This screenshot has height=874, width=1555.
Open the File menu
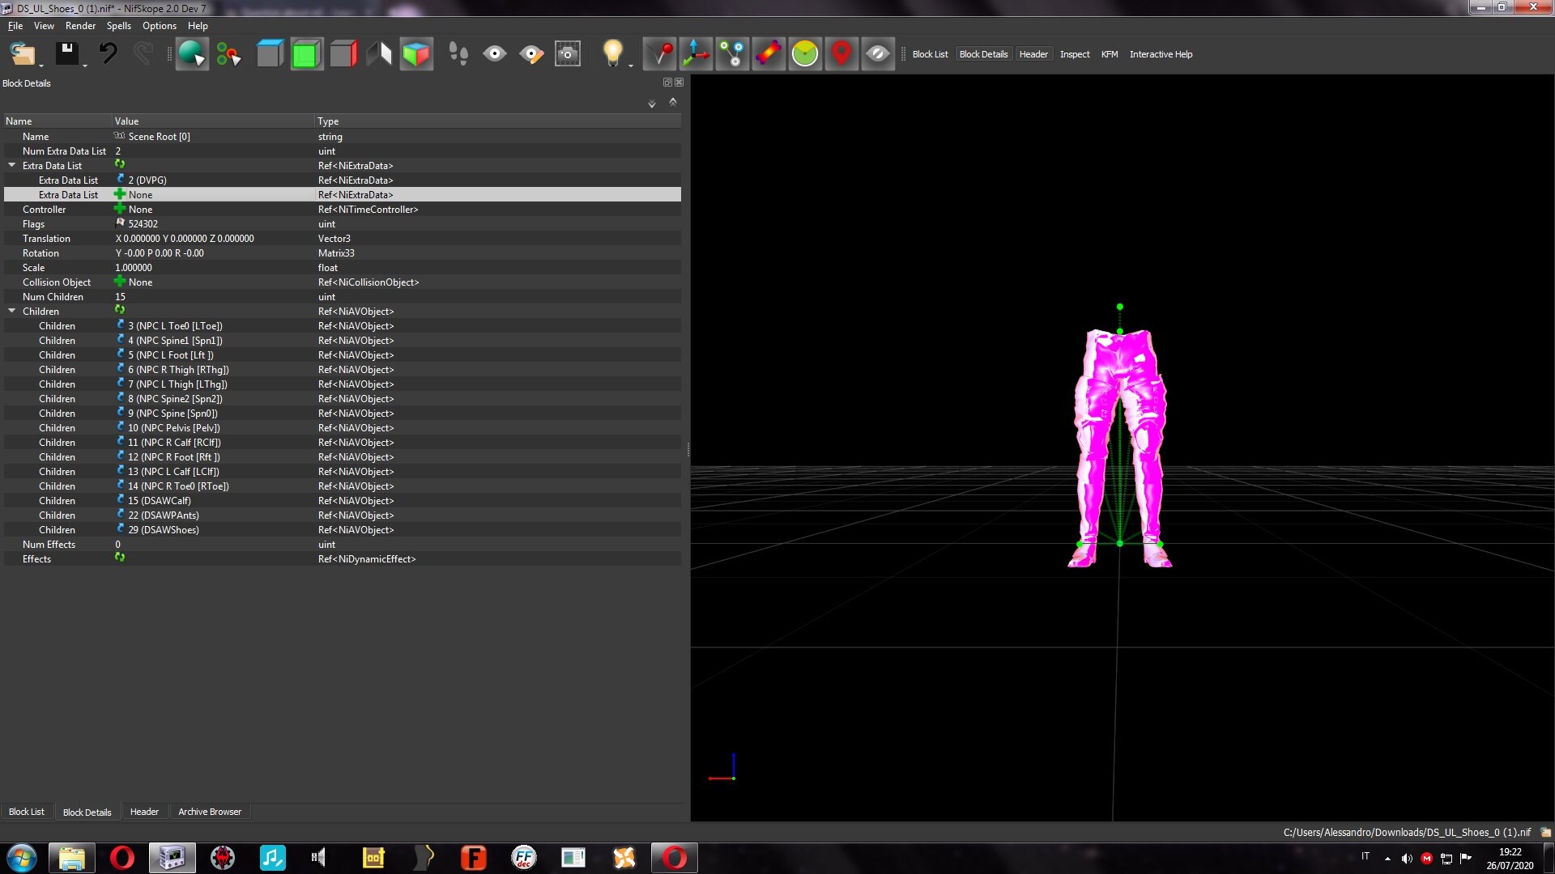pyautogui.click(x=15, y=26)
